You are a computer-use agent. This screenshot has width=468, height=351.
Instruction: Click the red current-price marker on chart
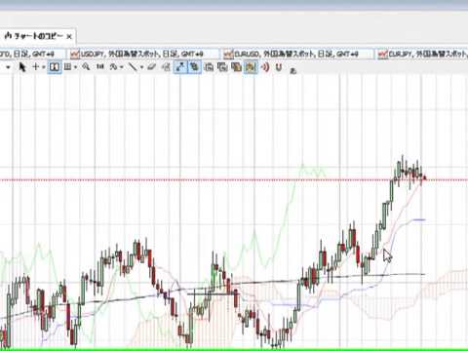point(424,177)
